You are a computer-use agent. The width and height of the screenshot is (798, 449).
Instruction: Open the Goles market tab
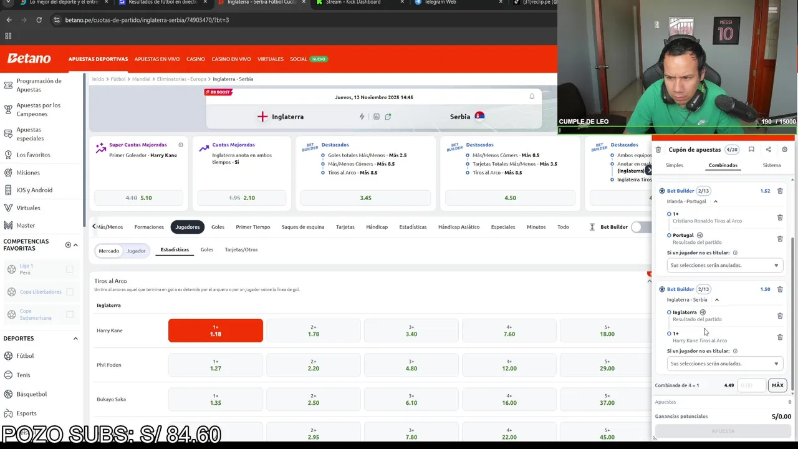(x=218, y=227)
